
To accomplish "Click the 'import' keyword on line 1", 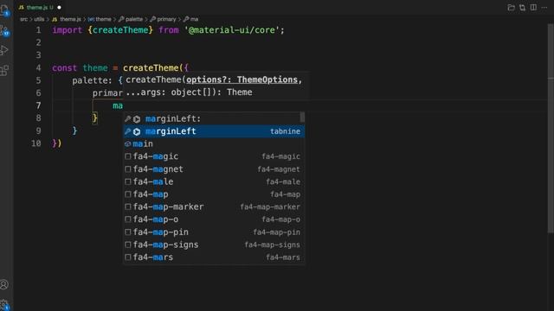I will [68, 30].
